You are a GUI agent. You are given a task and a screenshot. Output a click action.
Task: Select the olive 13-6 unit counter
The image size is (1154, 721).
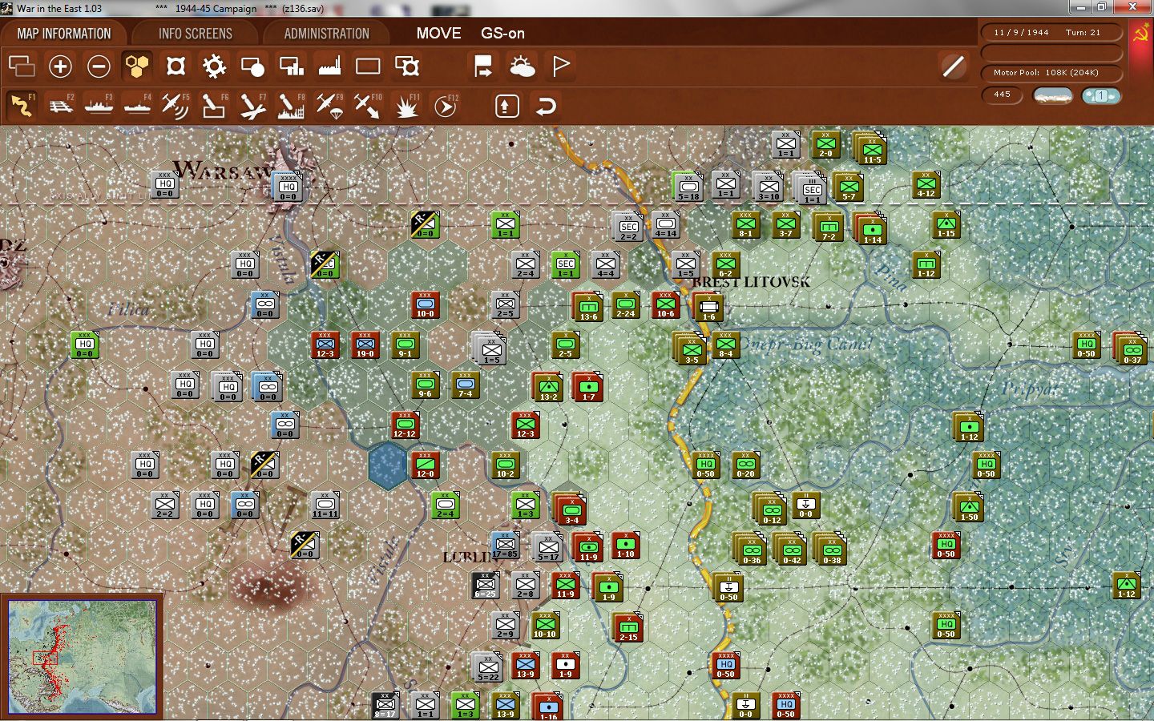click(588, 308)
